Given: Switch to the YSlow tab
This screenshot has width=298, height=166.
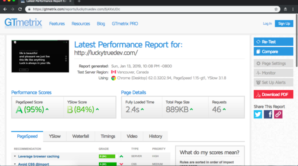Looking at the screenshot, I should [x=55, y=136].
